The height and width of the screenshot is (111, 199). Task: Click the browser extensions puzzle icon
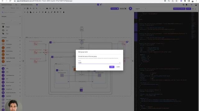(x=185, y=1)
